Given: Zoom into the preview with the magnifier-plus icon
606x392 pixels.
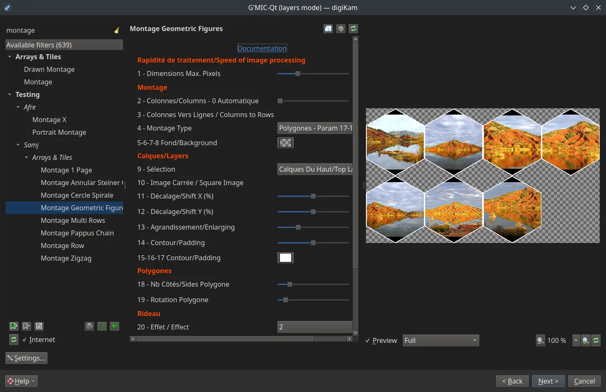Looking at the screenshot, I should [x=586, y=340].
